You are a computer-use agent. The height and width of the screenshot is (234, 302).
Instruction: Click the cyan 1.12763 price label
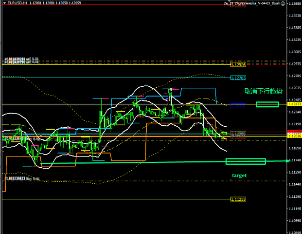pyautogui.click(x=238, y=78)
